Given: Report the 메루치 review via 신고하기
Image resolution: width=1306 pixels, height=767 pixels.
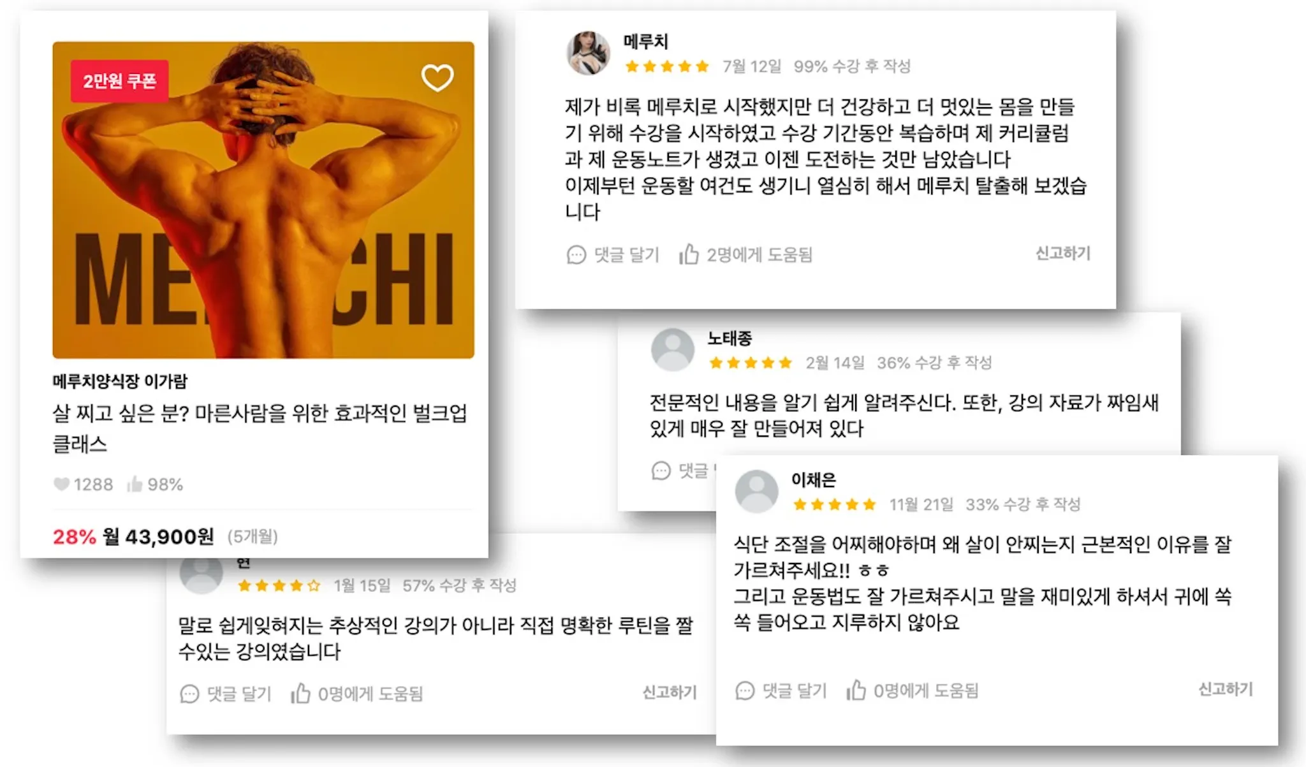Looking at the screenshot, I should click(x=1062, y=253).
